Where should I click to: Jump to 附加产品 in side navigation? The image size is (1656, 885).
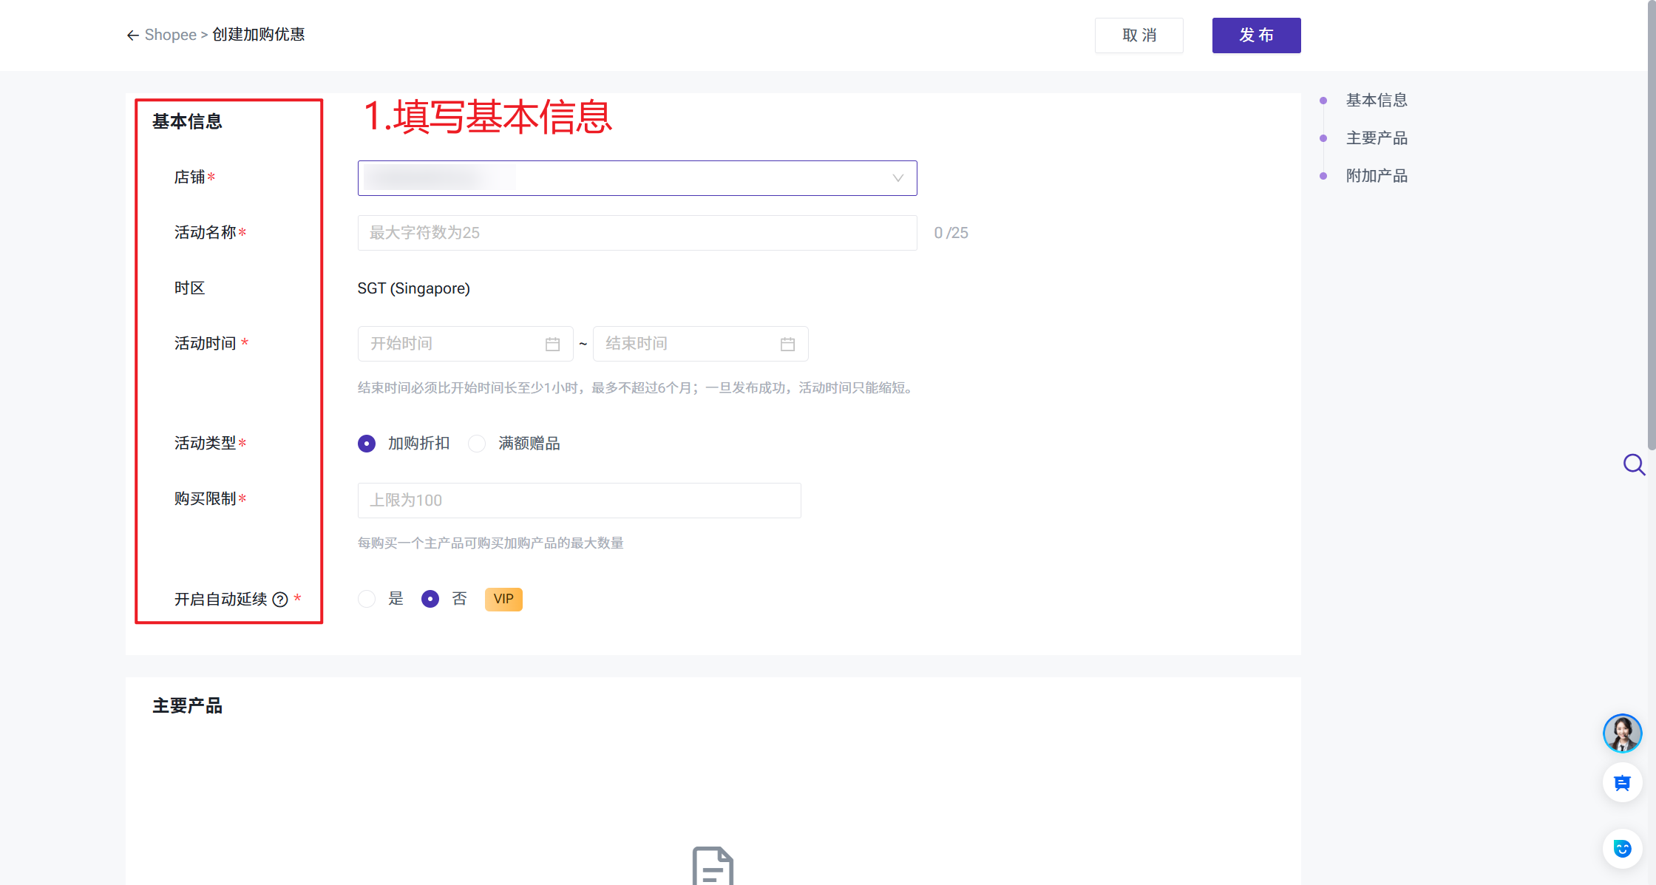(1376, 176)
